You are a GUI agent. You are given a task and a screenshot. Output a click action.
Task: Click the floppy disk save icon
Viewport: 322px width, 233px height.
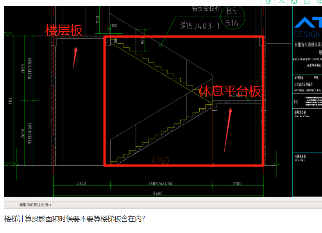[x=294, y=2]
